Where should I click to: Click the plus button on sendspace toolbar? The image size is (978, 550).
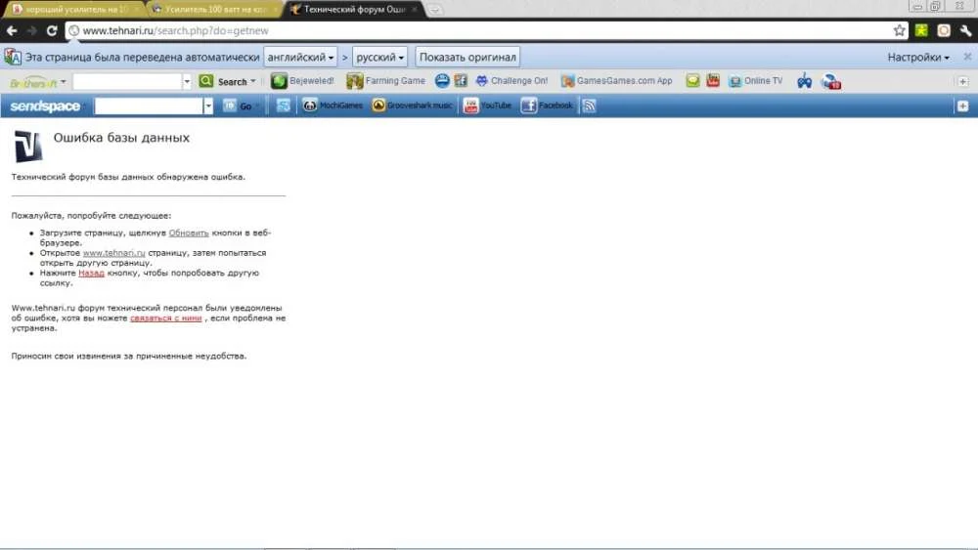pyautogui.click(x=963, y=106)
